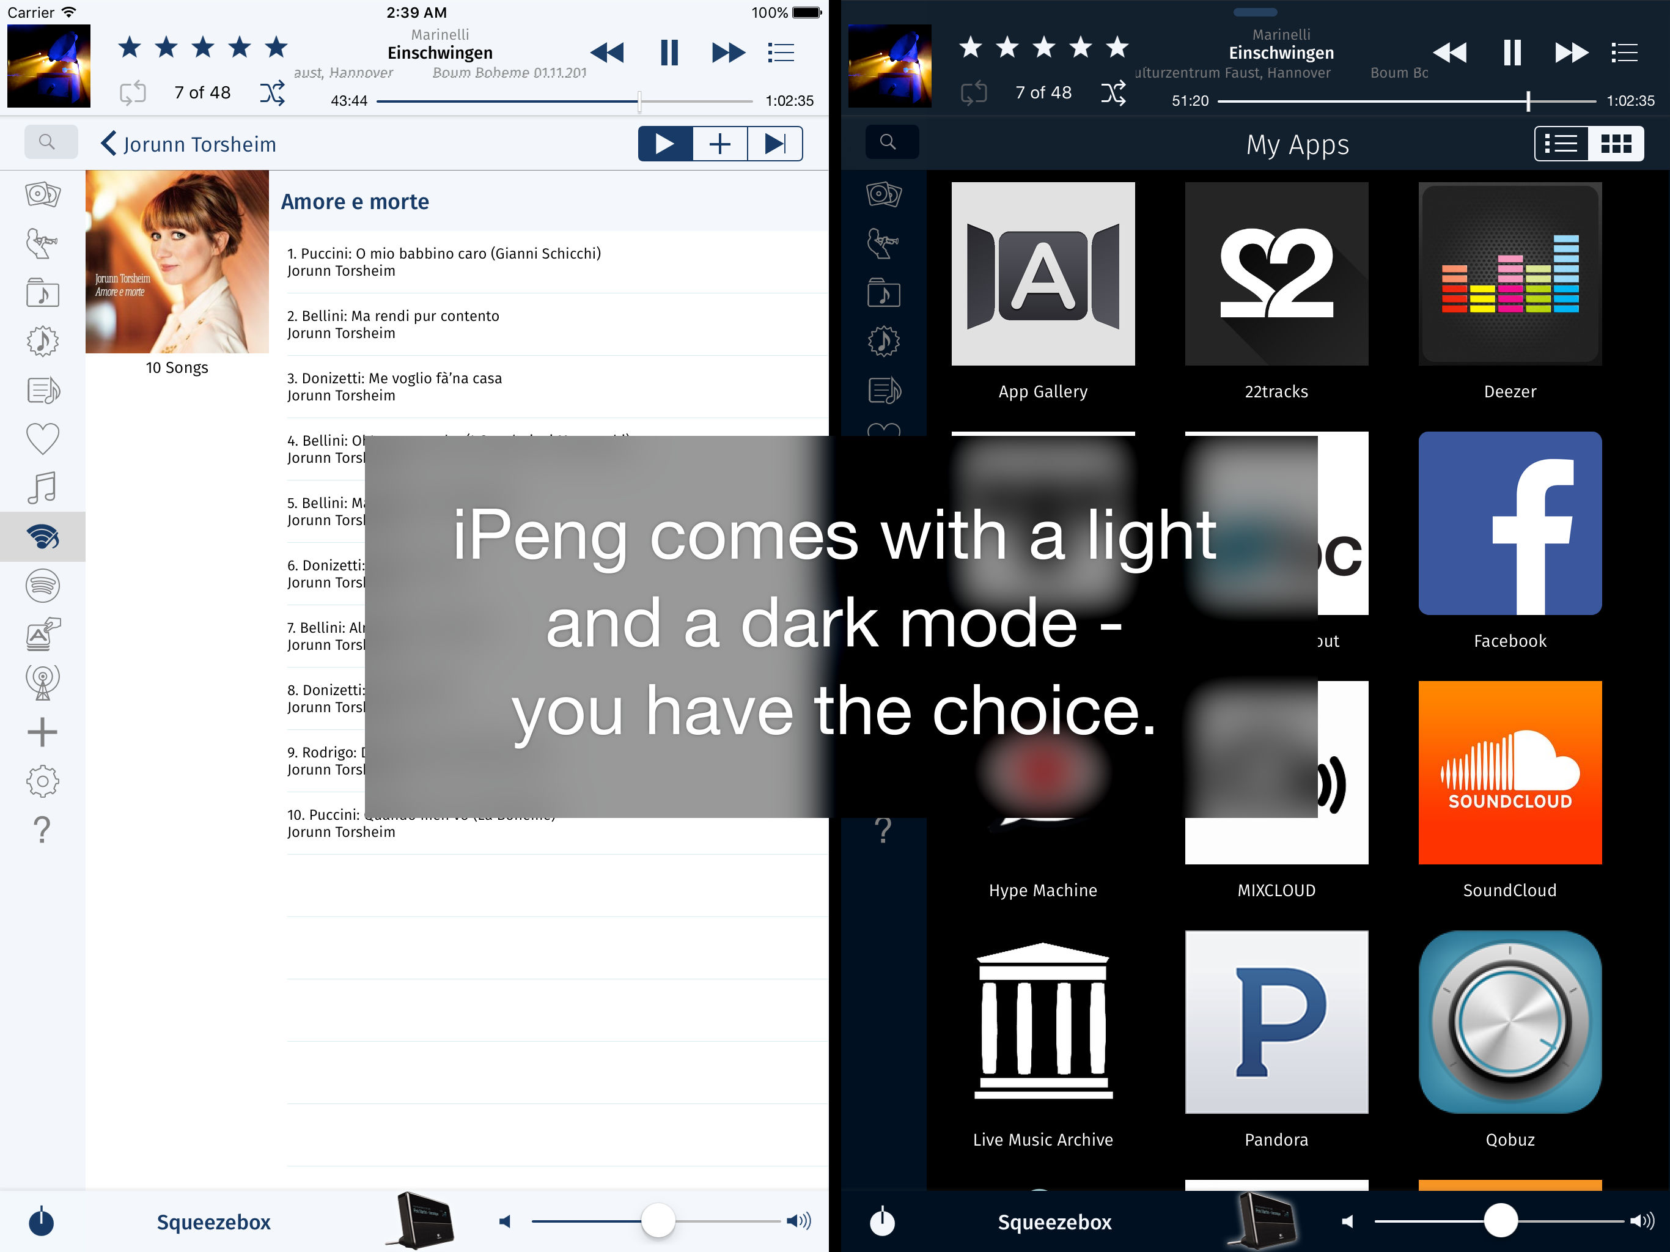Open music note icon in light sidebar

(x=42, y=488)
